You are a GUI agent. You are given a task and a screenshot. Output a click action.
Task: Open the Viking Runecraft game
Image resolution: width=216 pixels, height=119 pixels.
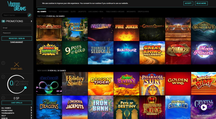[x=204, y=29]
